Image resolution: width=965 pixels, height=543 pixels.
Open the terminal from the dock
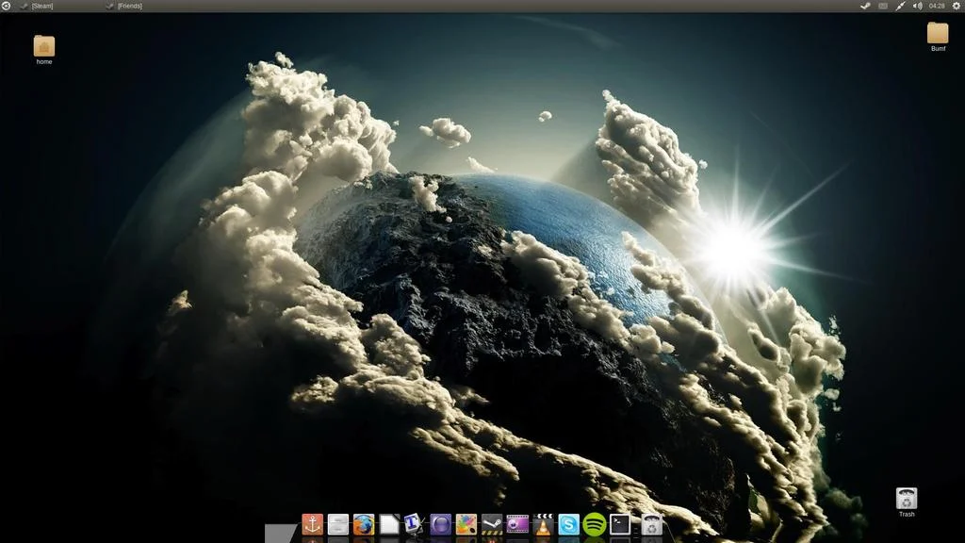(x=620, y=524)
